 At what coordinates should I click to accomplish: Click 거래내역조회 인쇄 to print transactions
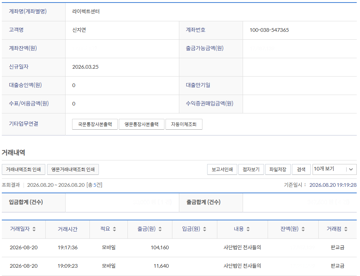(x=24, y=169)
